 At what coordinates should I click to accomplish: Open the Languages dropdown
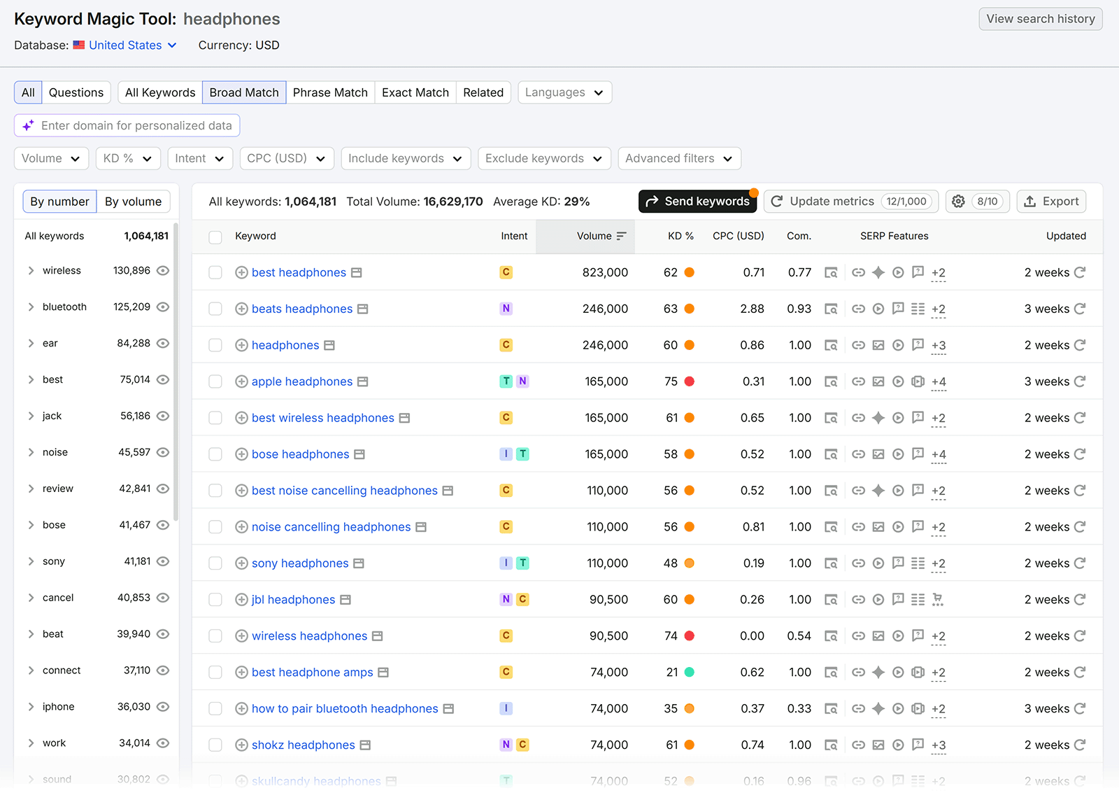tap(565, 92)
